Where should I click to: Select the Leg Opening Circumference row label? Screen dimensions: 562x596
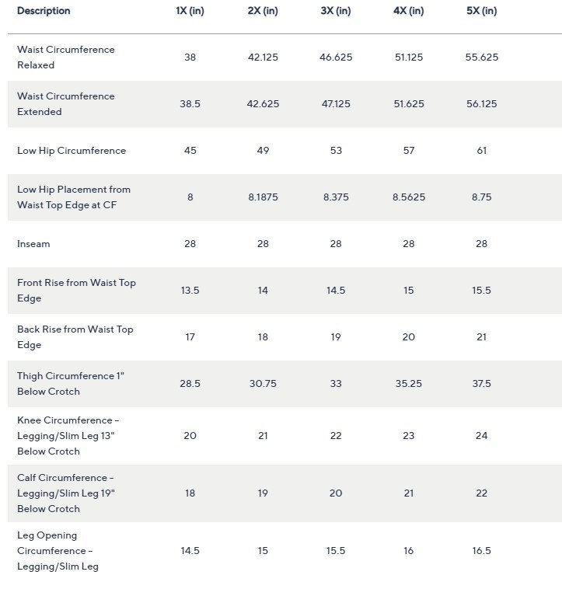click(x=58, y=551)
